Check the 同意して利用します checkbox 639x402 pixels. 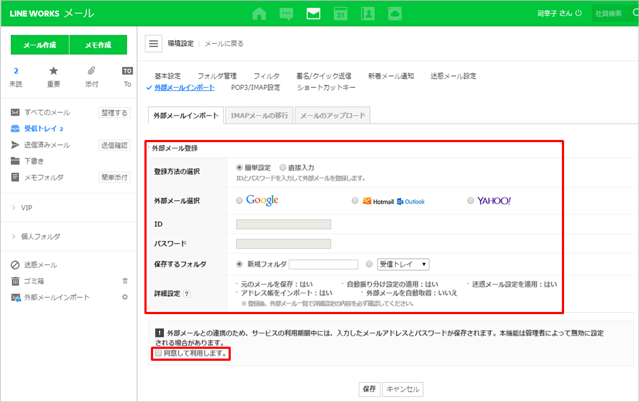(159, 353)
